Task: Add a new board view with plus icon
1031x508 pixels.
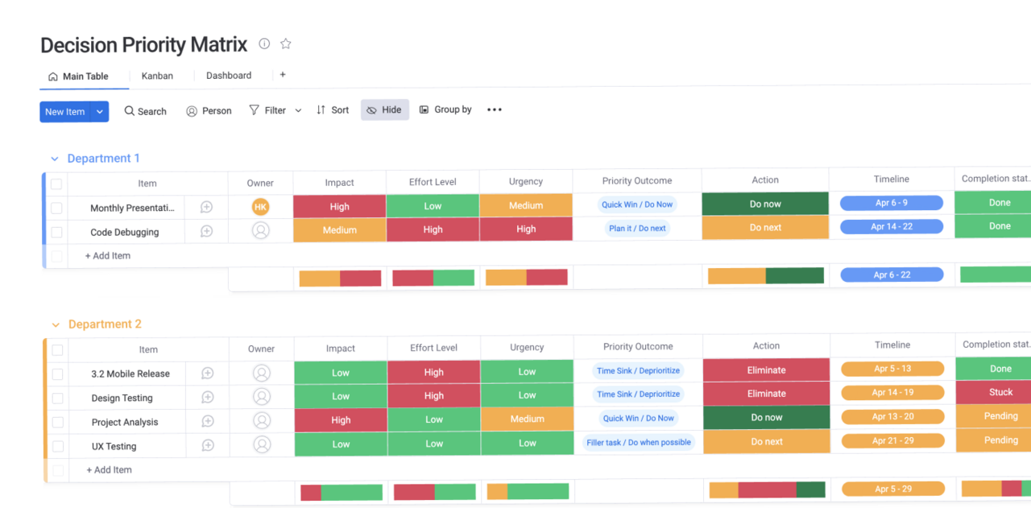Action: [x=282, y=75]
